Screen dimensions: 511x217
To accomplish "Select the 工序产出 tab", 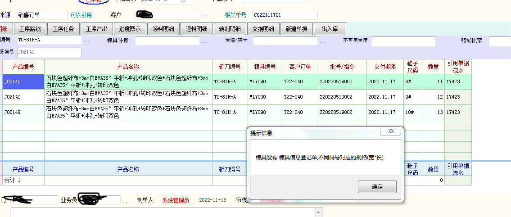I will 97,29.
